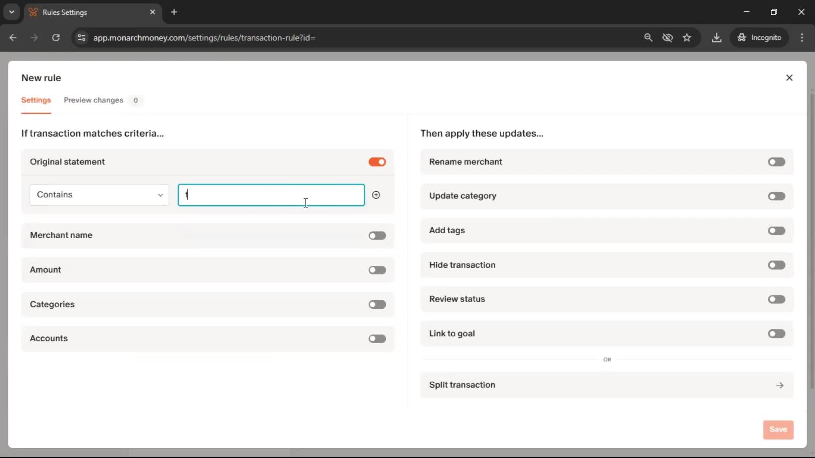Click the original statement text input field
Image resolution: width=815 pixels, height=458 pixels.
[271, 195]
